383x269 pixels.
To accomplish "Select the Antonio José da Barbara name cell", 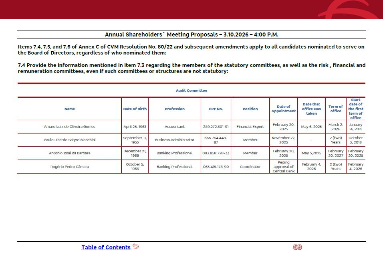I will [x=70, y=153].
